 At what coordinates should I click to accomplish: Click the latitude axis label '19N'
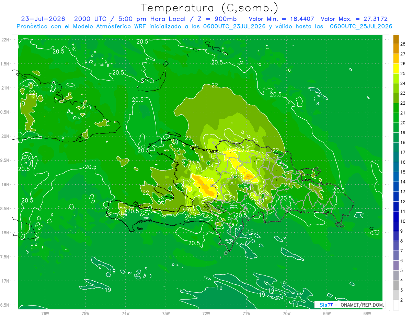click(x=6, y=185)
